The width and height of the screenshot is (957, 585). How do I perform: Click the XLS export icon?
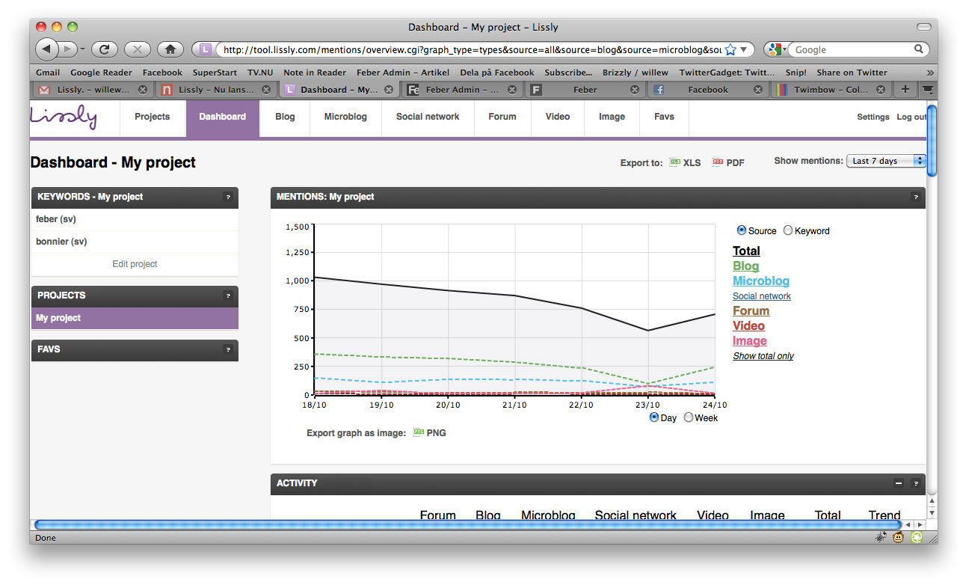(675, 162)
